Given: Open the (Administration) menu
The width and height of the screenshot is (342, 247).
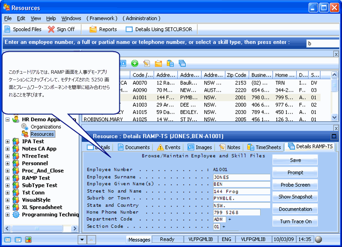Looking at the screenshot, I should [141, 18].
